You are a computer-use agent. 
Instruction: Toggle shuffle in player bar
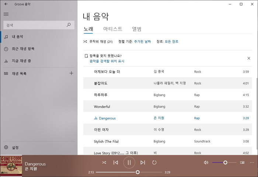(x=104, y=163)
